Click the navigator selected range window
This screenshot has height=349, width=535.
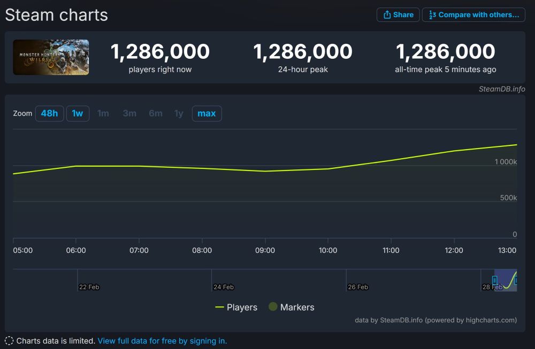click(506, 280)
